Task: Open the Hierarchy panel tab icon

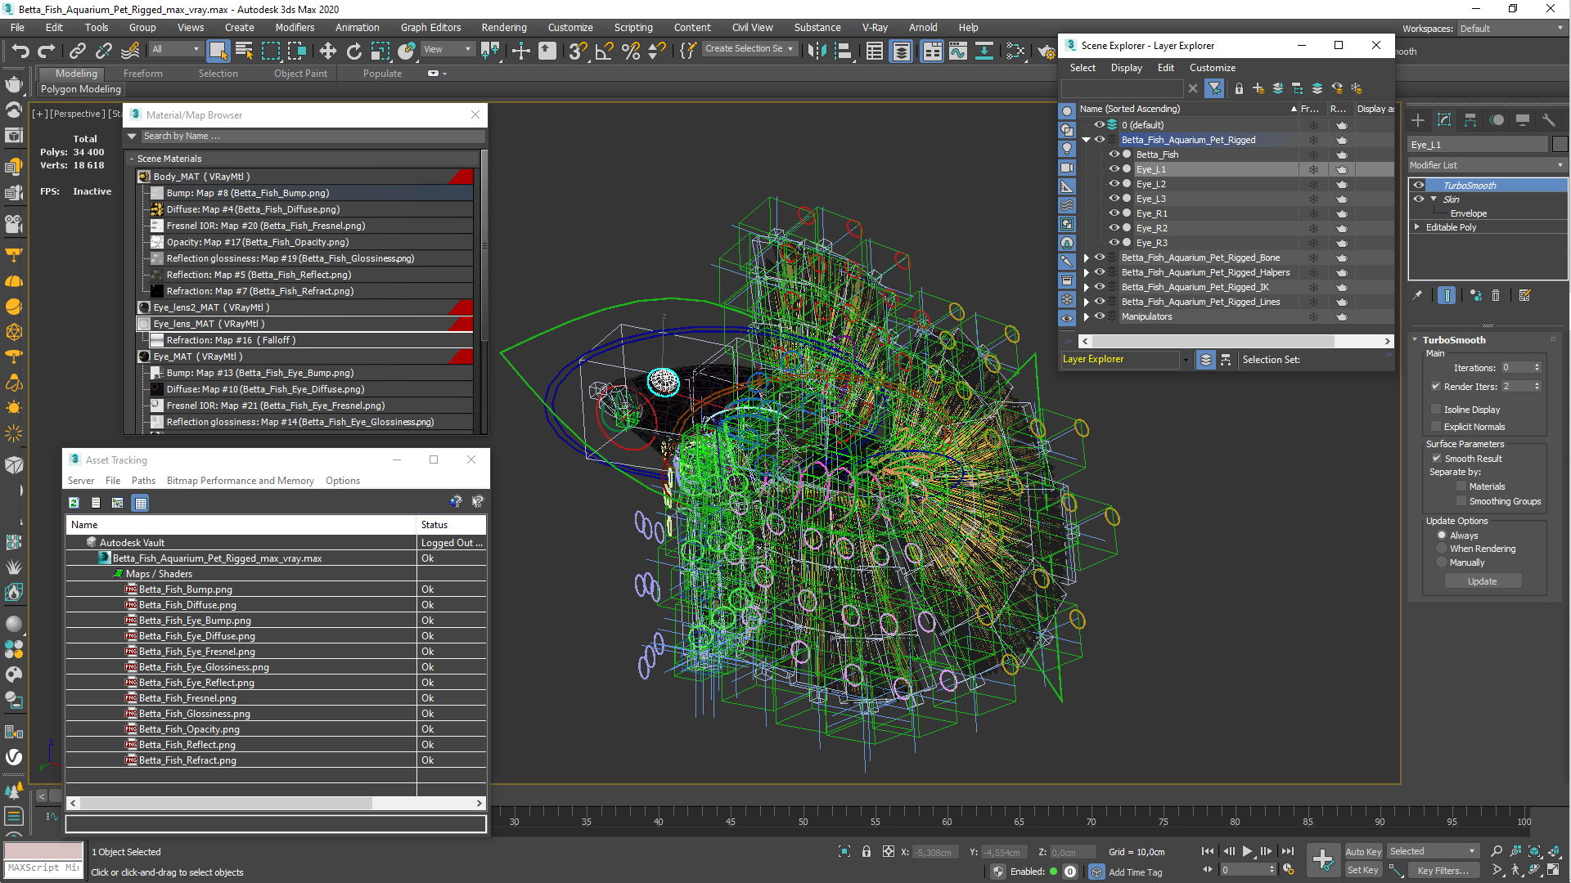Action: pos(1470,120)
